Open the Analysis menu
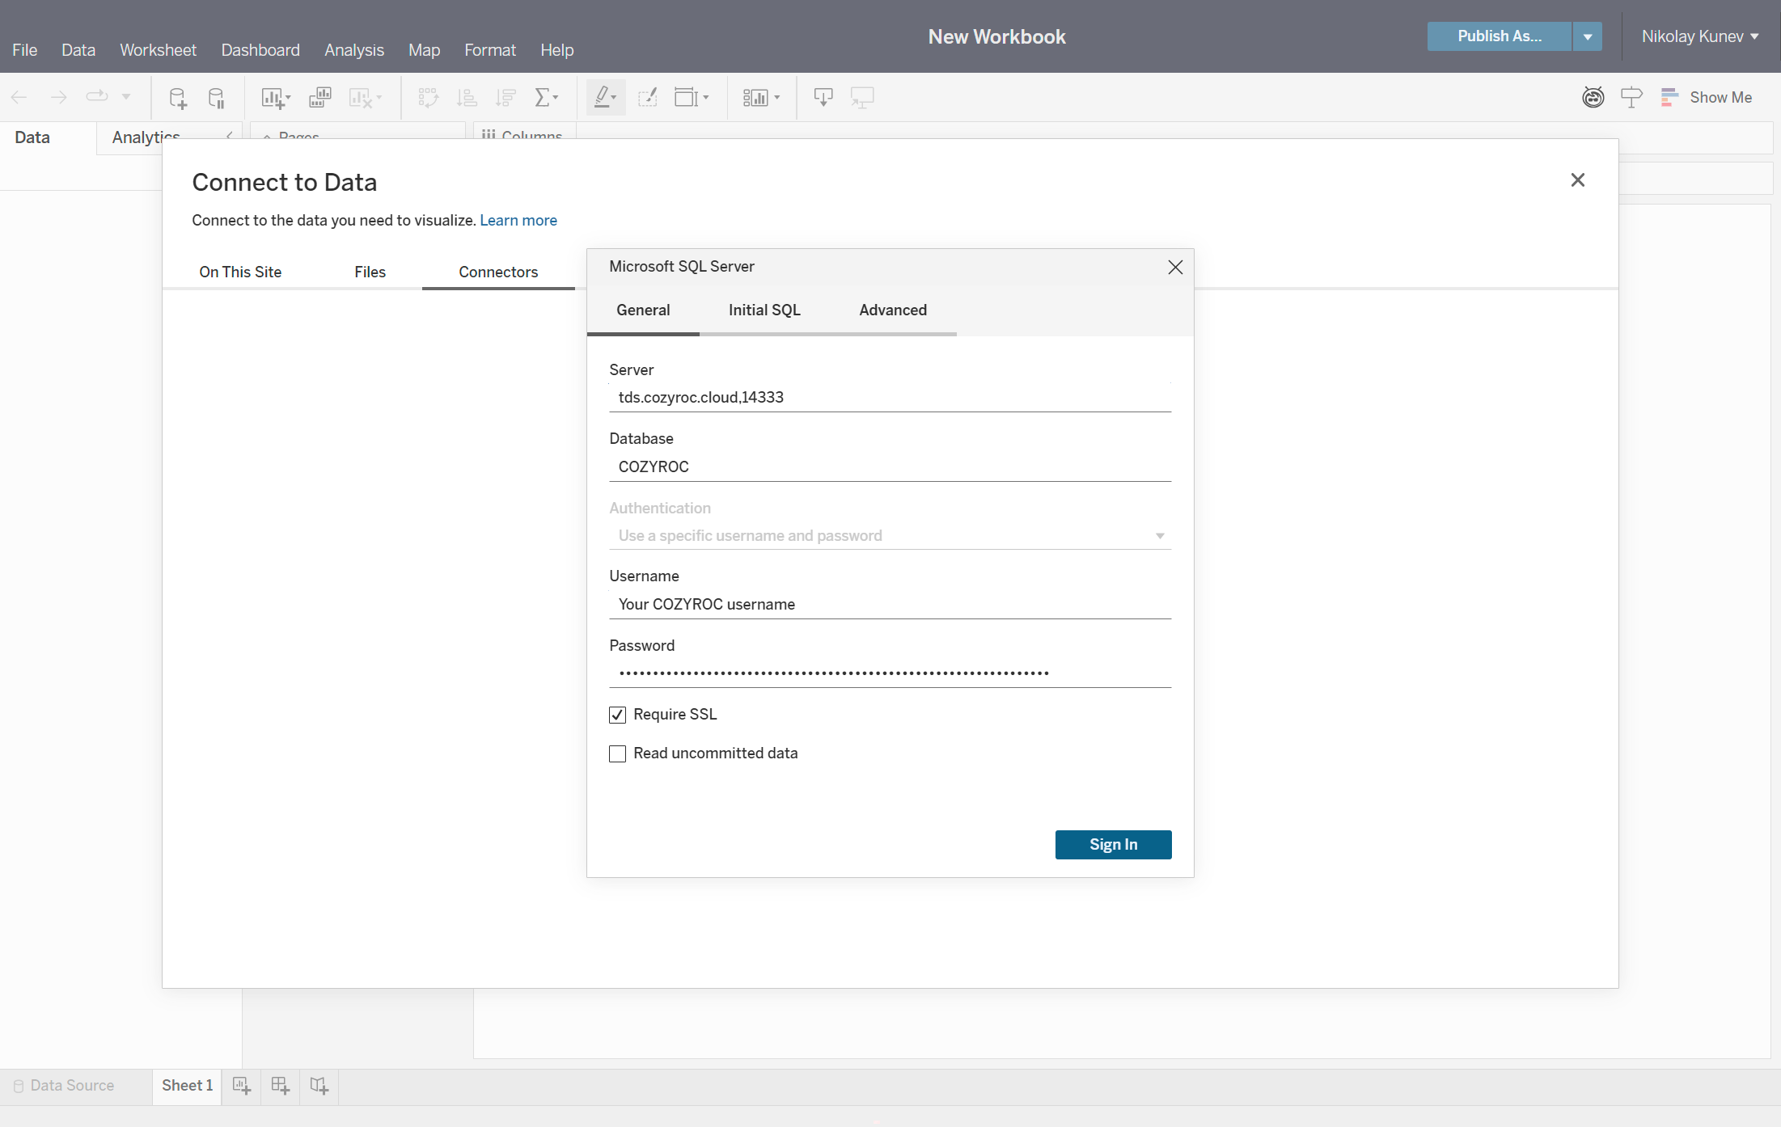The image size is (1781, 1127). click(353, 50)
